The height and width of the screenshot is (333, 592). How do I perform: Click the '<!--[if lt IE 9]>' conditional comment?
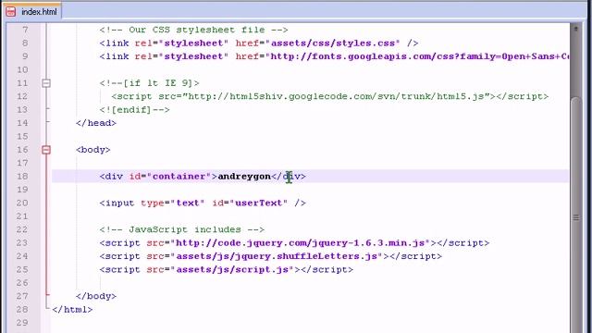(150, 83)
